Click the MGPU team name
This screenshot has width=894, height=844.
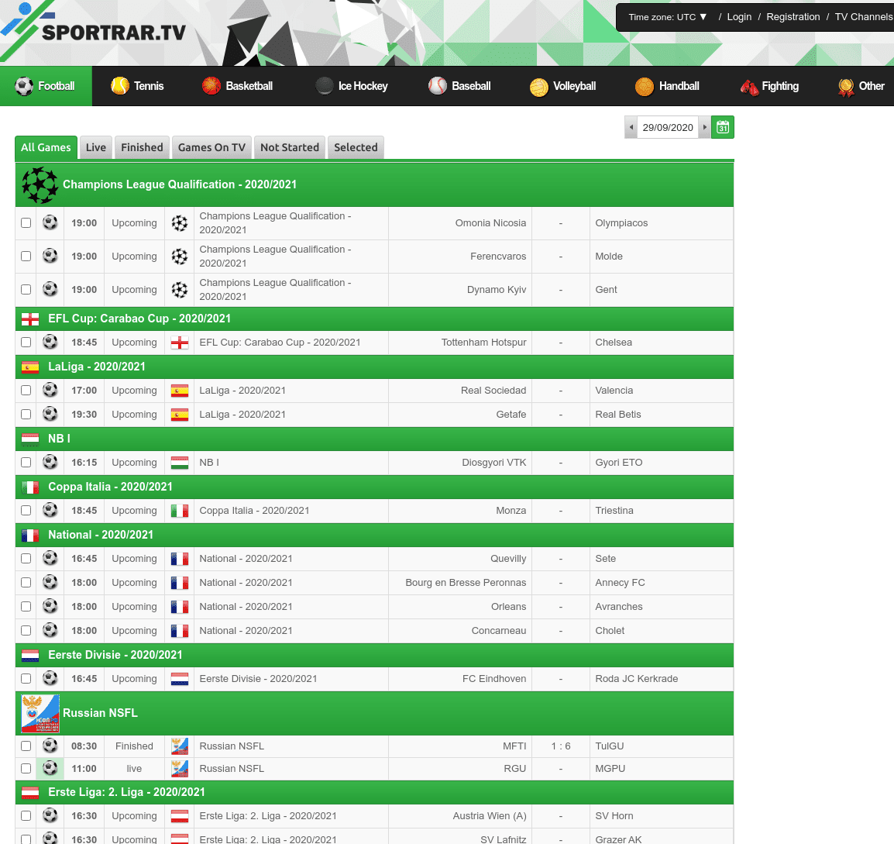point(610,769)
